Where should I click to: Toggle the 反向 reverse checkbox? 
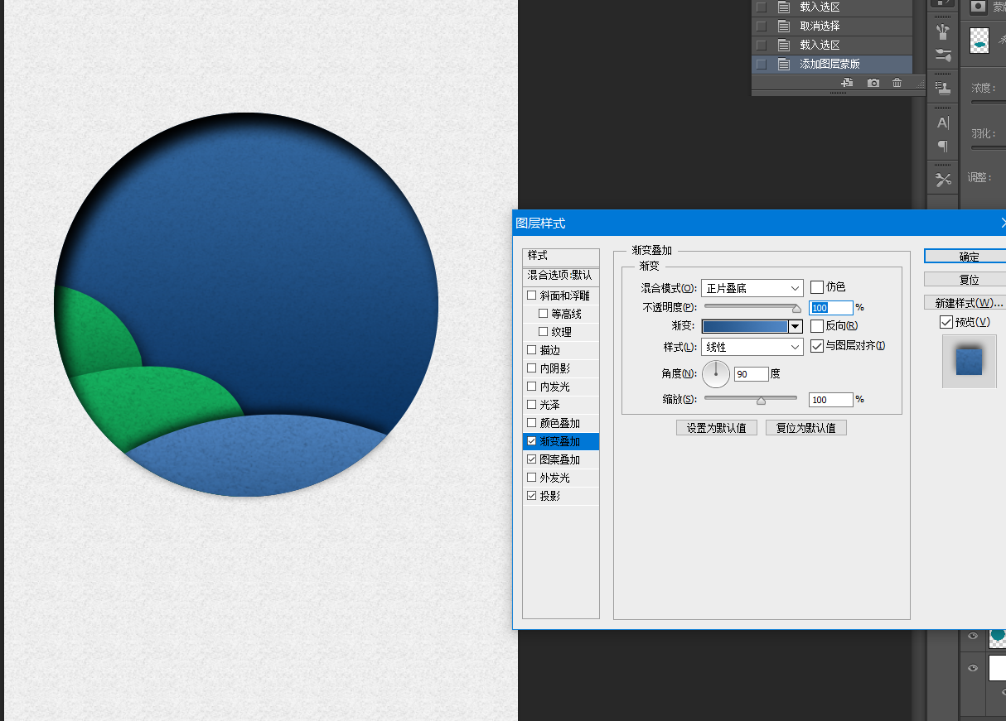pos(817,326)
